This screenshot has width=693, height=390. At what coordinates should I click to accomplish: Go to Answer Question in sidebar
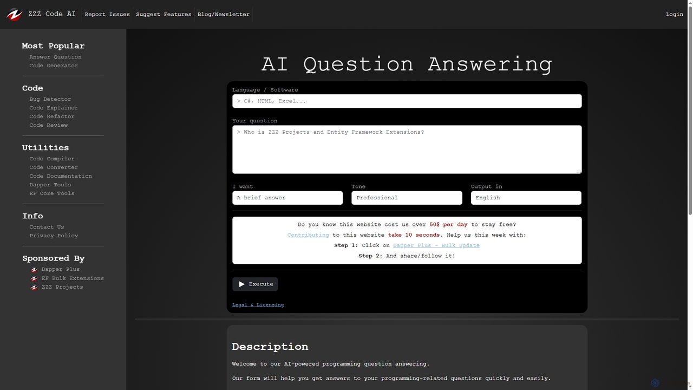point(55,57)
